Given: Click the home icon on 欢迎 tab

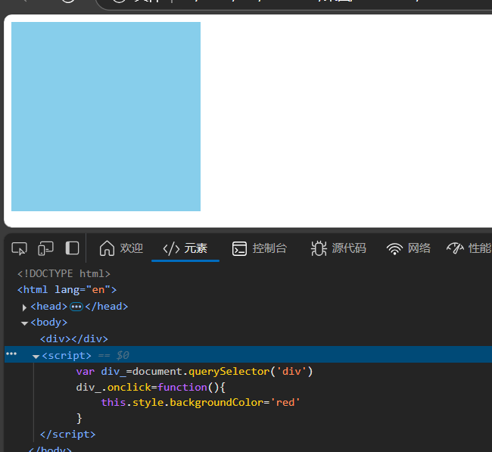Looking at the screenshot, I should [107, 248].
